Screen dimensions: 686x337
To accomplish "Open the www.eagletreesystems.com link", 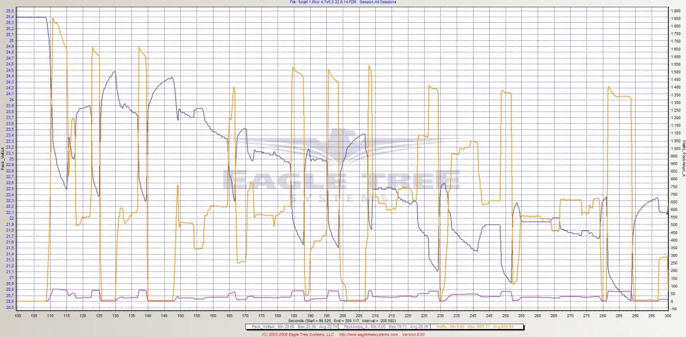I will pos(370,333).
